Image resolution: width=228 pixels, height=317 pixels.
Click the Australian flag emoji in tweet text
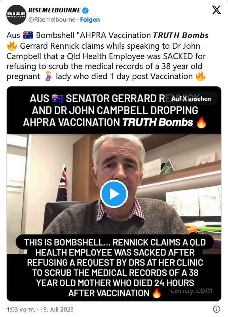28,35
